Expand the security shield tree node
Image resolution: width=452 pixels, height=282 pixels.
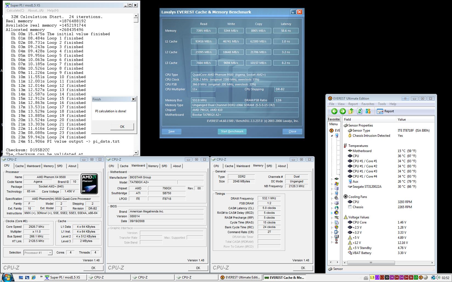click(332, 227)
